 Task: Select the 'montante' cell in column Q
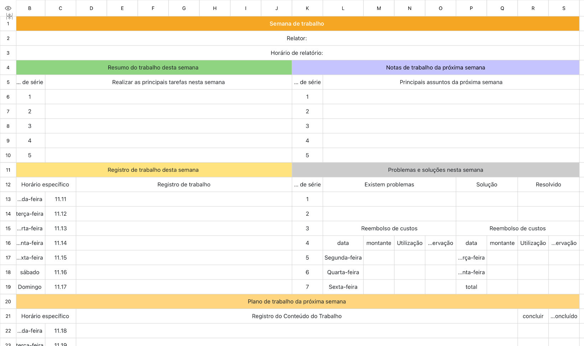502,243
